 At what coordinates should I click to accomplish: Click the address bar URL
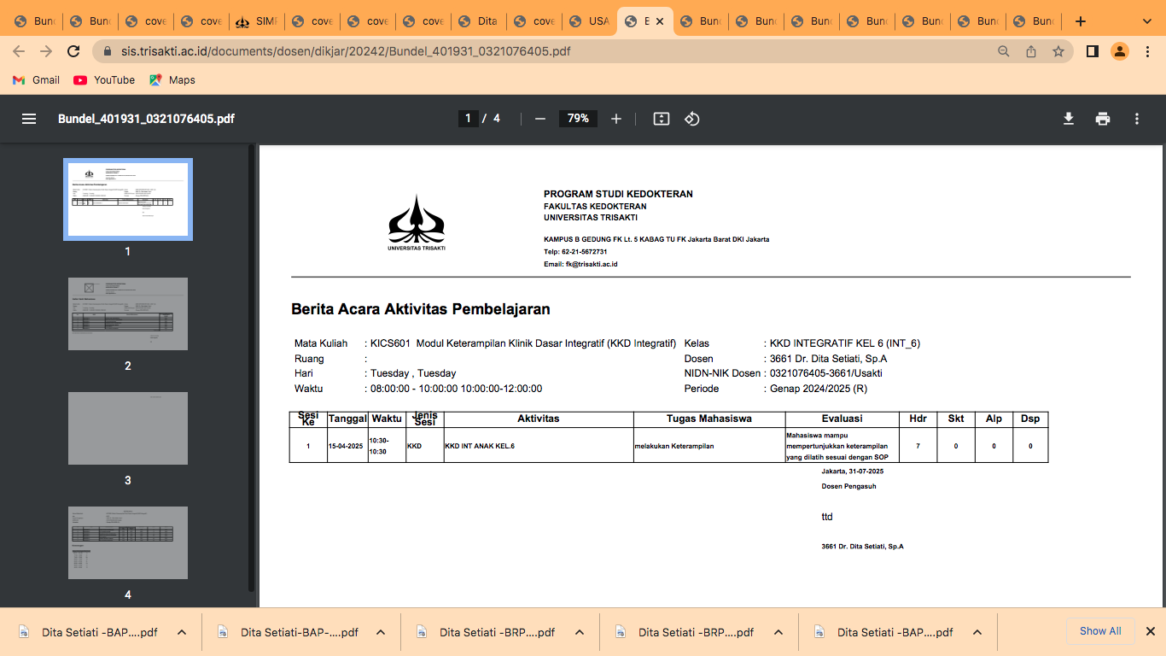click(x=346, y=51)
